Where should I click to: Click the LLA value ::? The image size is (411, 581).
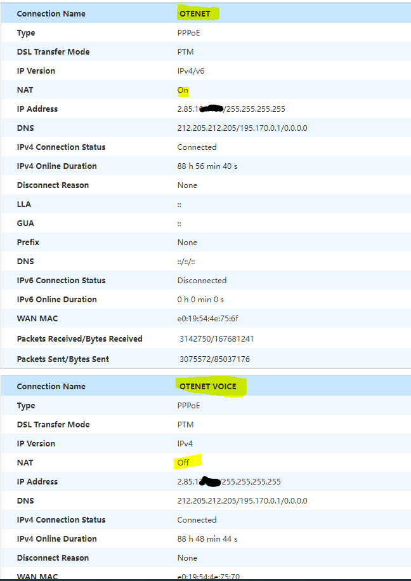(179, 205)
